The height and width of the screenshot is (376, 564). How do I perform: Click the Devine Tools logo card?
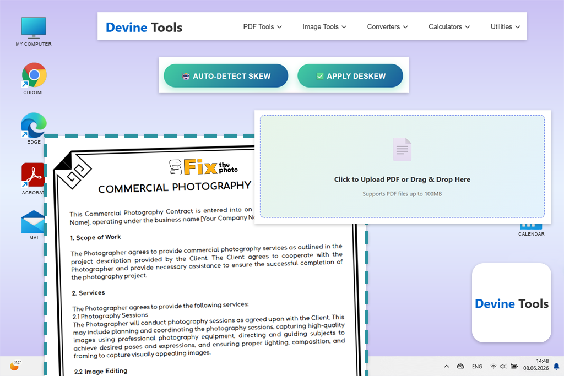pyautogui.click(x=511, y=303)
